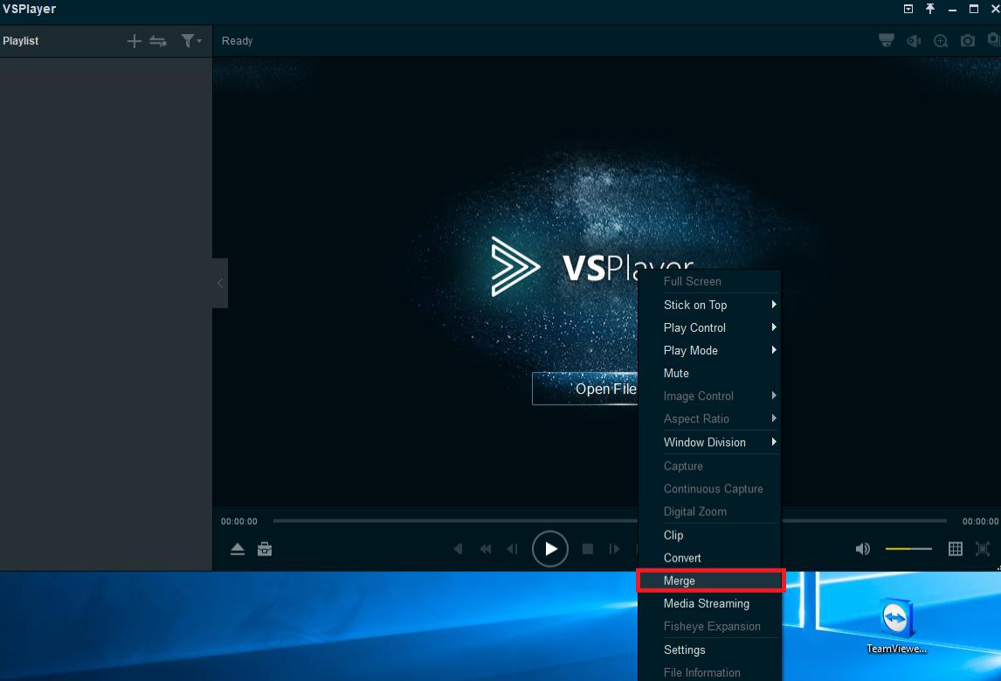The image size is (1001, 681).
Task: Toggle Mute in the context menu
Action: [x=676, y=373]
